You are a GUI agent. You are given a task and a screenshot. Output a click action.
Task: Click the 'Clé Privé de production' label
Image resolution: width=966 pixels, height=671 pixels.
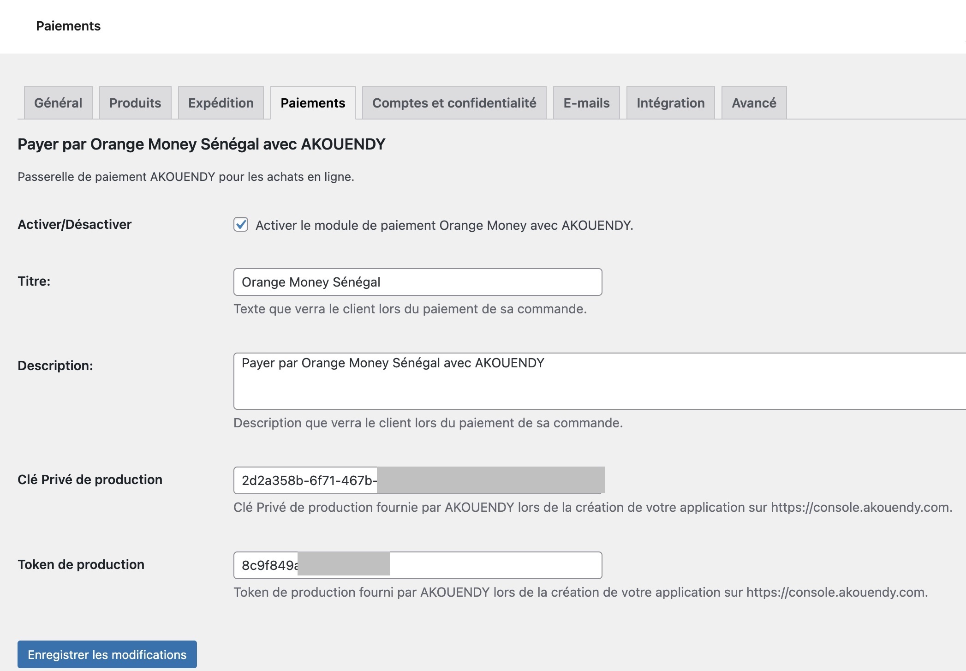click(90, 479)
